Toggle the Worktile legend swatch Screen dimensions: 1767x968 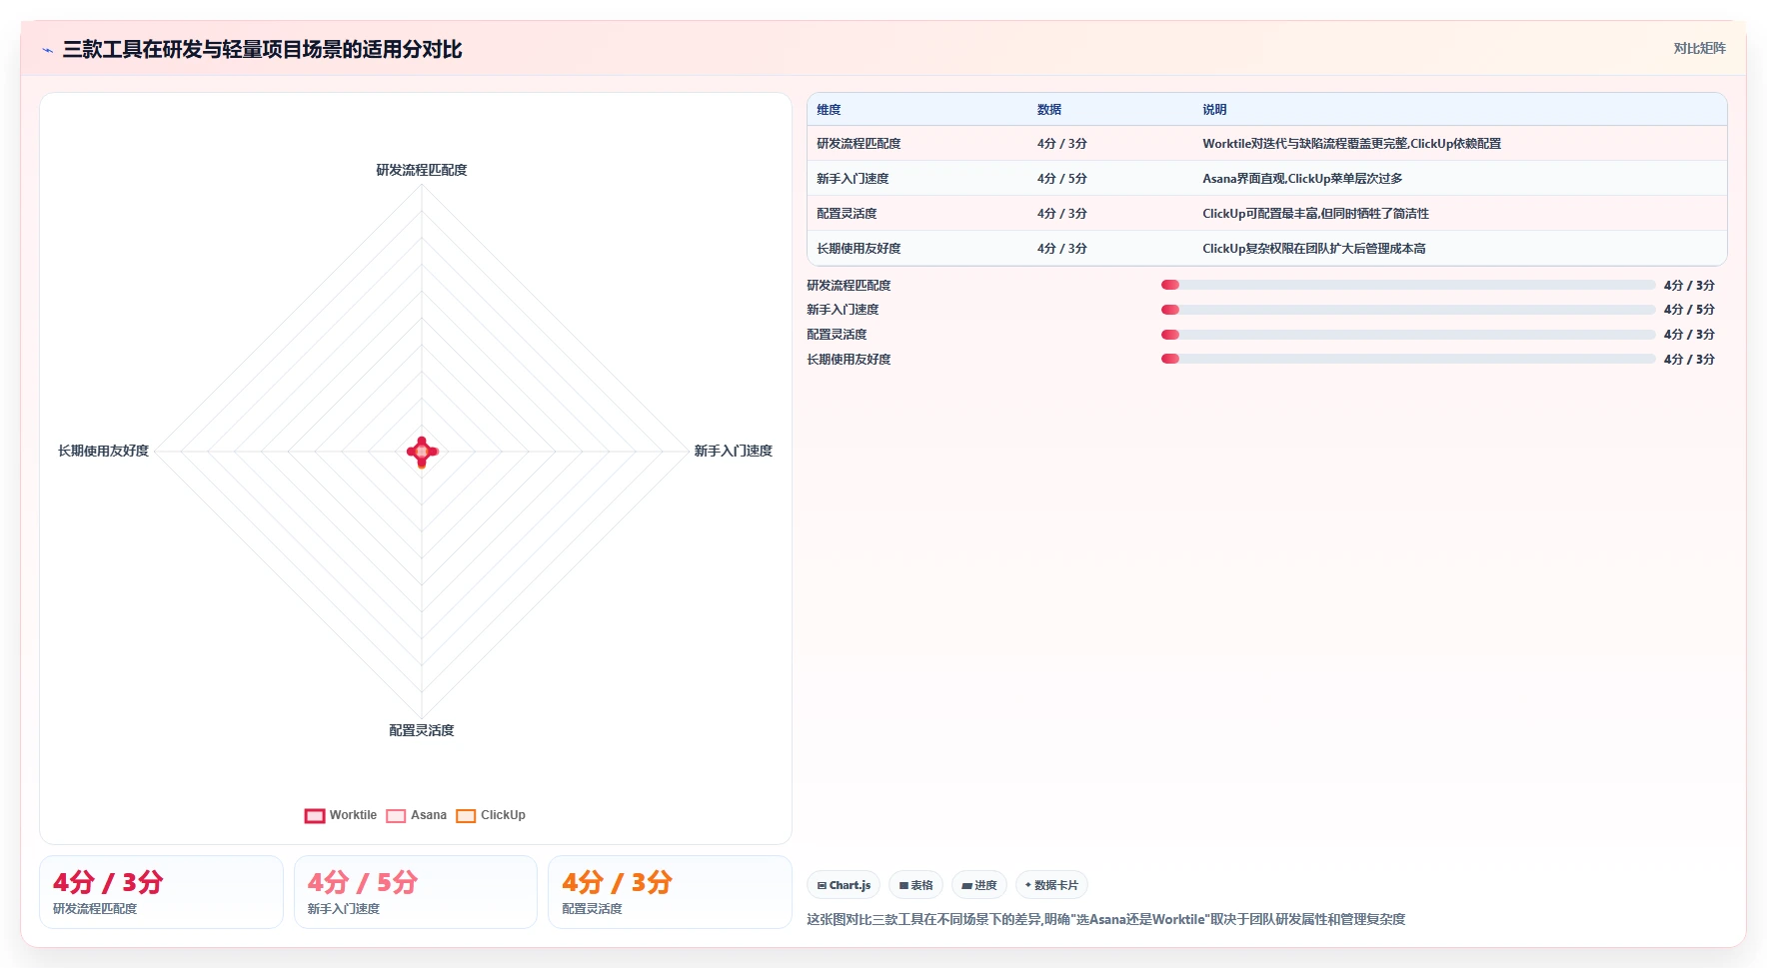point(315,816)
